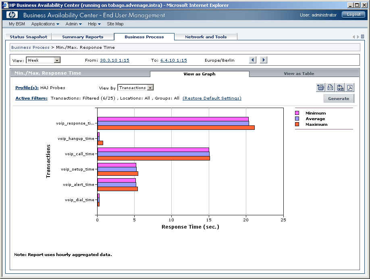Click the To date 6.4.10 1:15 link
This screenshot has width=370, height=279.
click(x=174, y=60)
